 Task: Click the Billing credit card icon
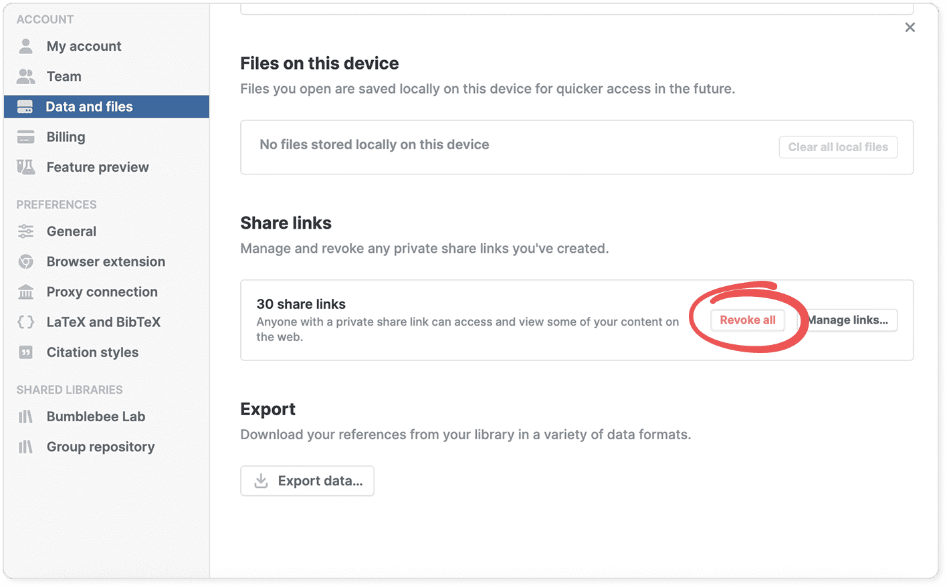25,137
